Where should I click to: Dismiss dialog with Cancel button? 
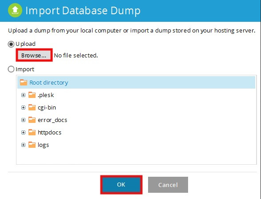click(x=168, y=185)
